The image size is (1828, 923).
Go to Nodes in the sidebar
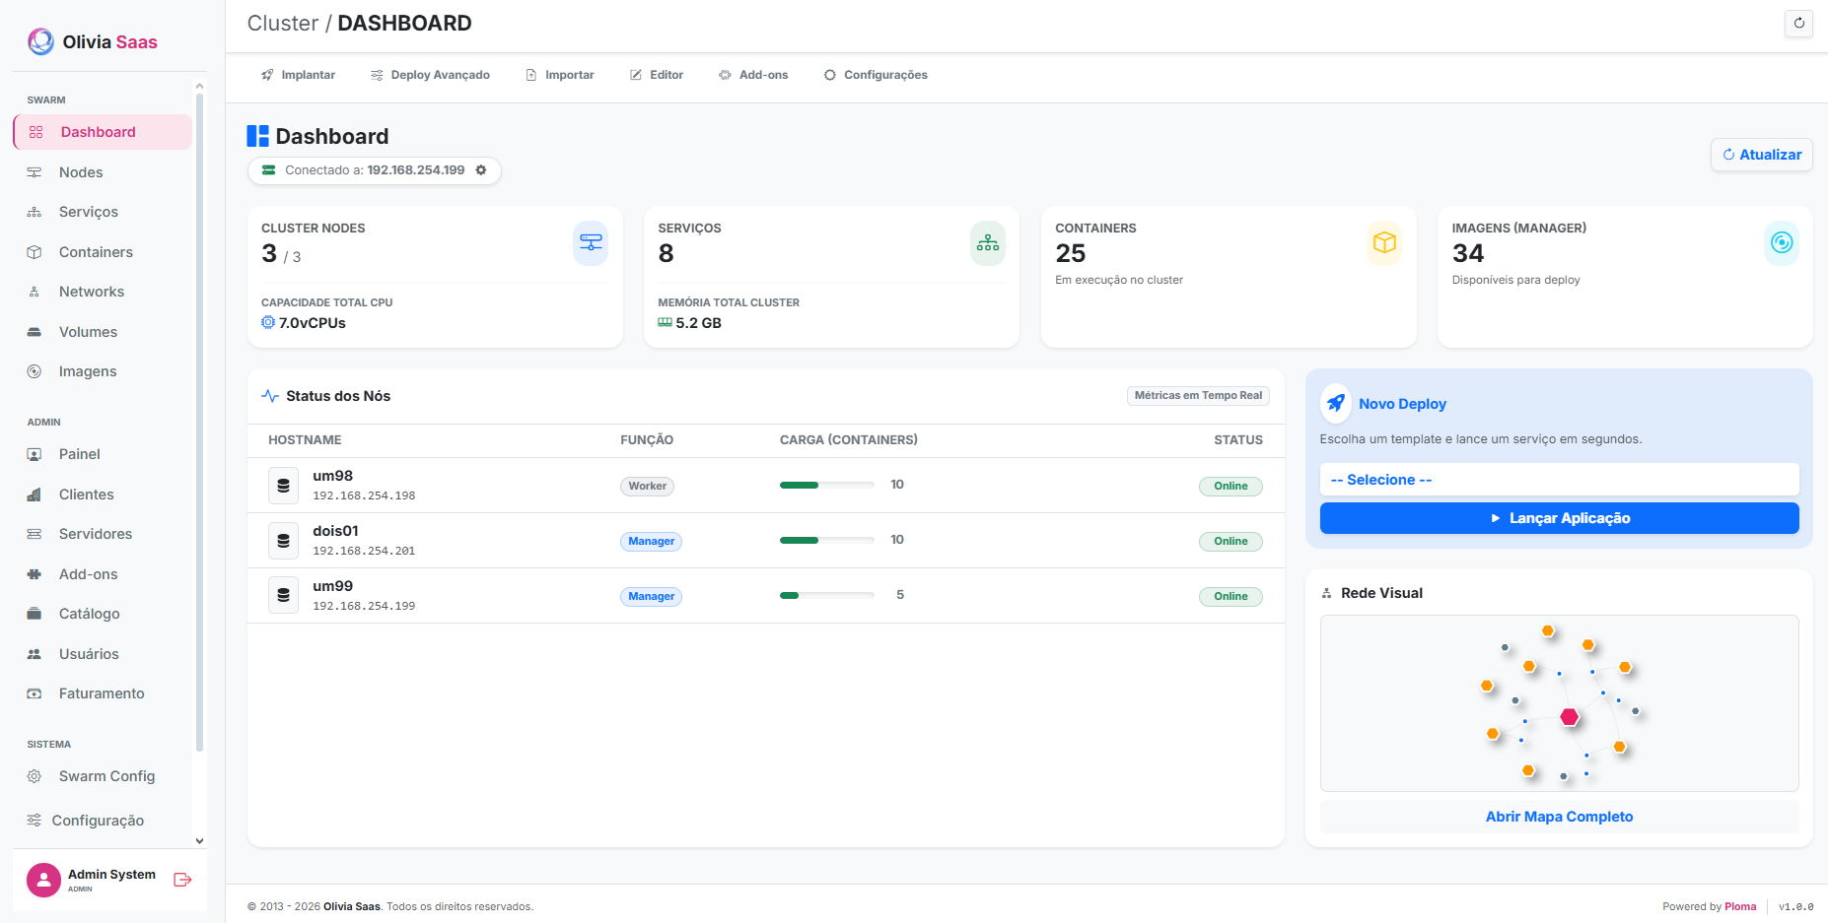tap(103, 172)
